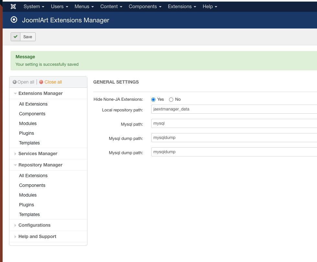The image size is (317, 262).
Task: Open the System menu
Action: pyautogui.click(x=34, y=6)
